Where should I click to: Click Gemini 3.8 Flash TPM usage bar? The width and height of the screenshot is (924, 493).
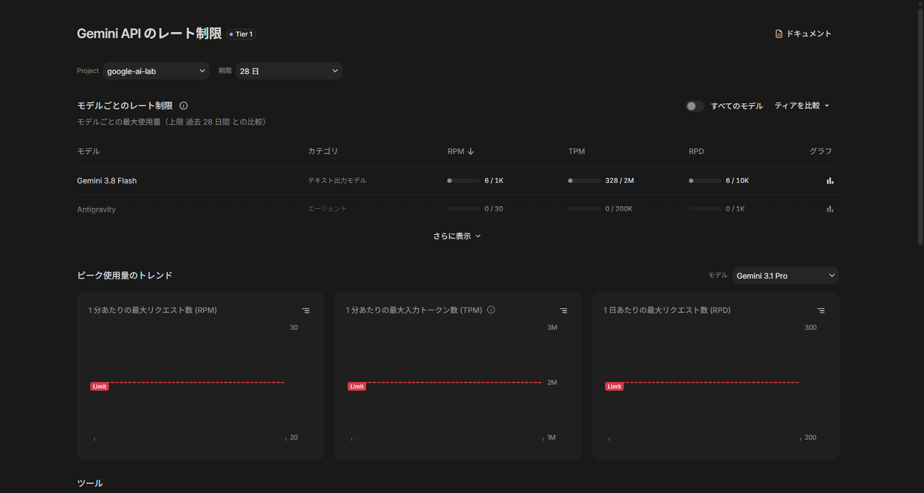point(584,181)
